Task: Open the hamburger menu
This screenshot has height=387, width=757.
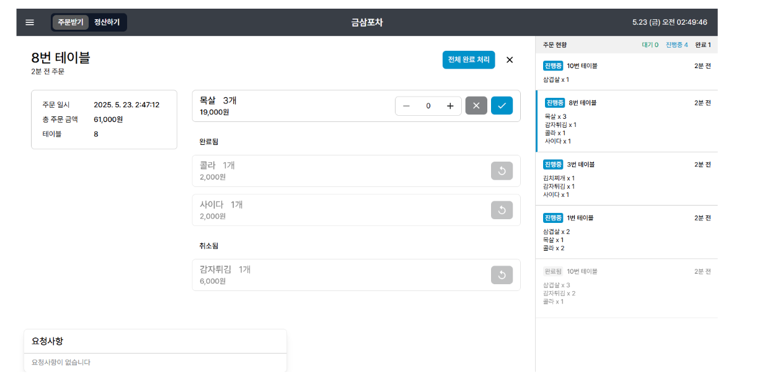Action: (30, 22)
